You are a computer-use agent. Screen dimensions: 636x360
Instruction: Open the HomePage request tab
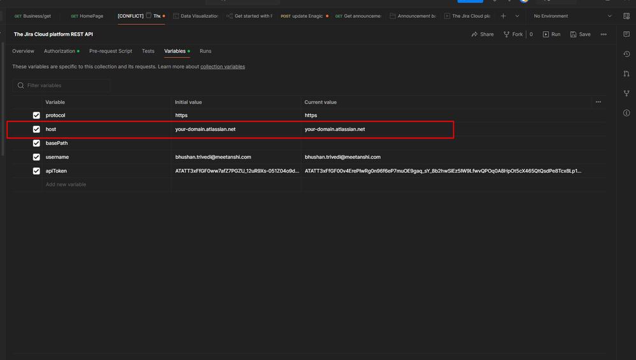[x=87, y=16]
